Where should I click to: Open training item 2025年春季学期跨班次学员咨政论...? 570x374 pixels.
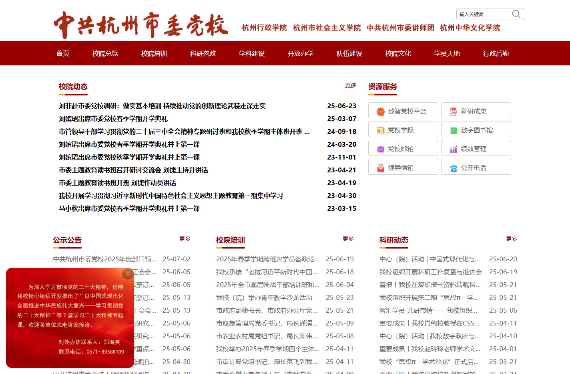268,259
